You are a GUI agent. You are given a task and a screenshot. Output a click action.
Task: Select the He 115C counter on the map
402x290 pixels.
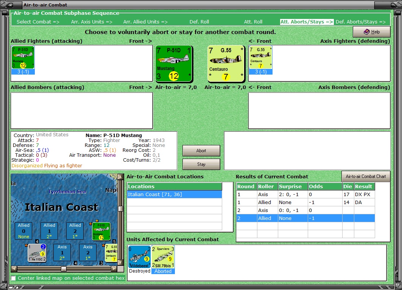click(37, 253)
